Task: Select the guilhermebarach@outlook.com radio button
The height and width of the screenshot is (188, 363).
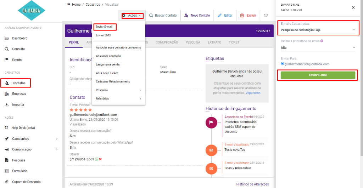Action: pyautogui.click(x=282, y=64)
